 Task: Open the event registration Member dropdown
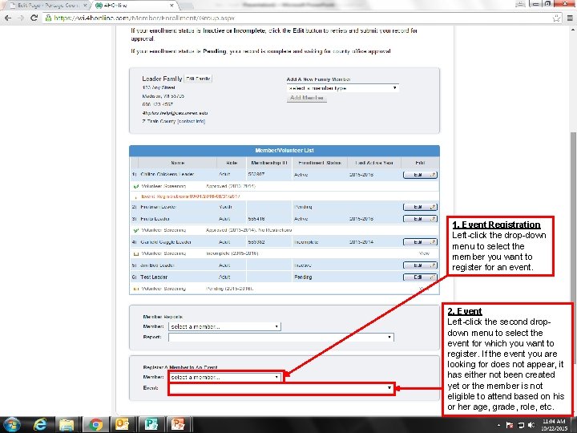click(x=224, y=377)
